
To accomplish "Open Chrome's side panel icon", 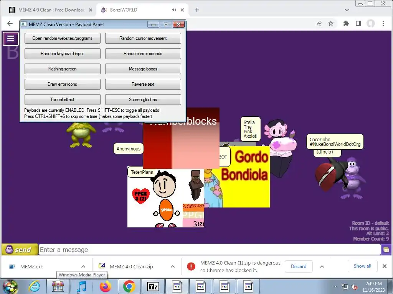I will tap(358, 23).
